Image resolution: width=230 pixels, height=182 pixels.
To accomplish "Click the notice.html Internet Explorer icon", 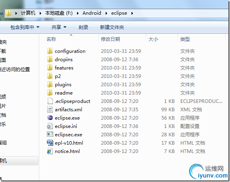I will 50,151.
